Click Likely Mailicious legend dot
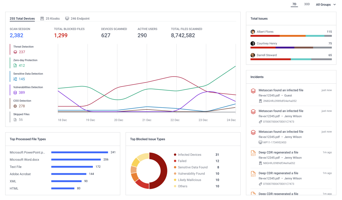Viewport: 342px width, 200px height. point(175,180)
